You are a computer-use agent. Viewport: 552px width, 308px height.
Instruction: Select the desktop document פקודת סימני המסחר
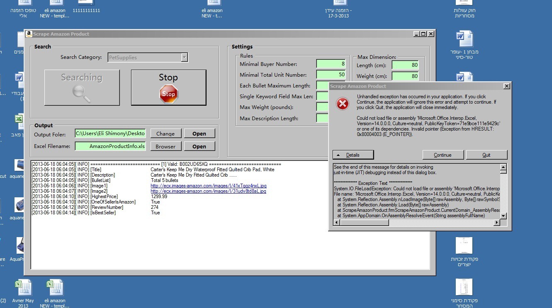pyautogui.click(x=464, y=293)
